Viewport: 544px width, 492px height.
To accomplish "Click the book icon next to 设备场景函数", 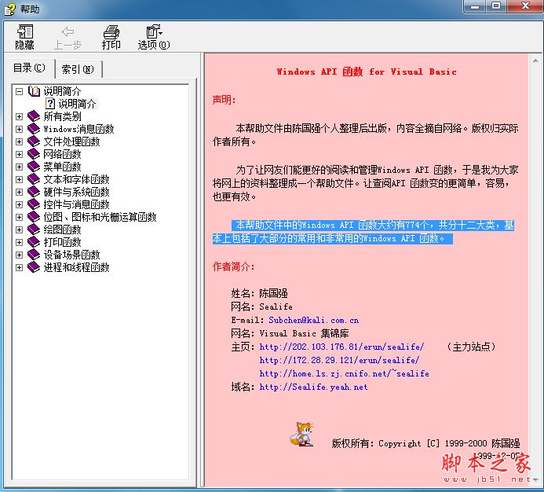I will pyautogui.click(x=34, y=255).
